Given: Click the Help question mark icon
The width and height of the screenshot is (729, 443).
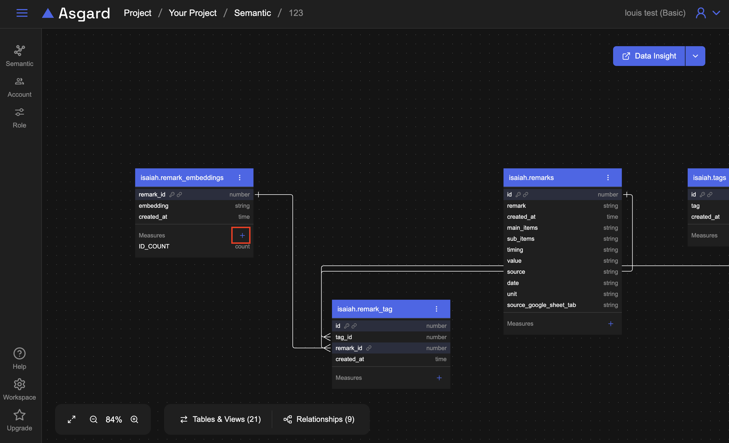Looking at the screenshot, I should tap(20, 353).
